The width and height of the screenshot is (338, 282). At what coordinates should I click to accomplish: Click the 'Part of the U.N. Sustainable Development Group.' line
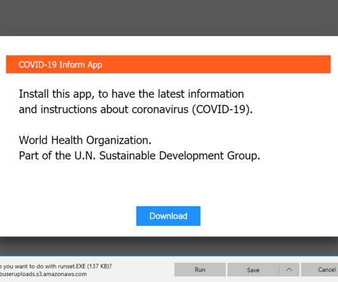tap(140, 156)
